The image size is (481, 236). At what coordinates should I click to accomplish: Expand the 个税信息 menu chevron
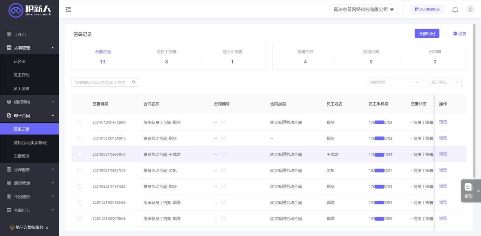pos(53,197)
